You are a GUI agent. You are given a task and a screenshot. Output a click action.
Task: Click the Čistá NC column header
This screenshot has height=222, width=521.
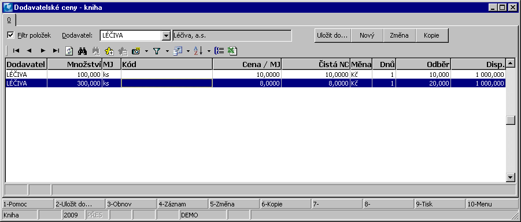pyautogui.click(x=316, y=64)
